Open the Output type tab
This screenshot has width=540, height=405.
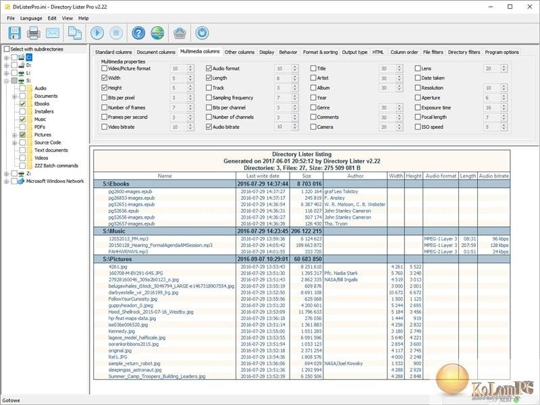(355, 52)
